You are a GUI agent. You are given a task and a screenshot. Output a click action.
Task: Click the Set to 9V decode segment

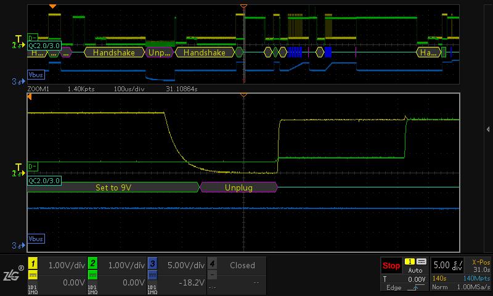pos(114,187)
